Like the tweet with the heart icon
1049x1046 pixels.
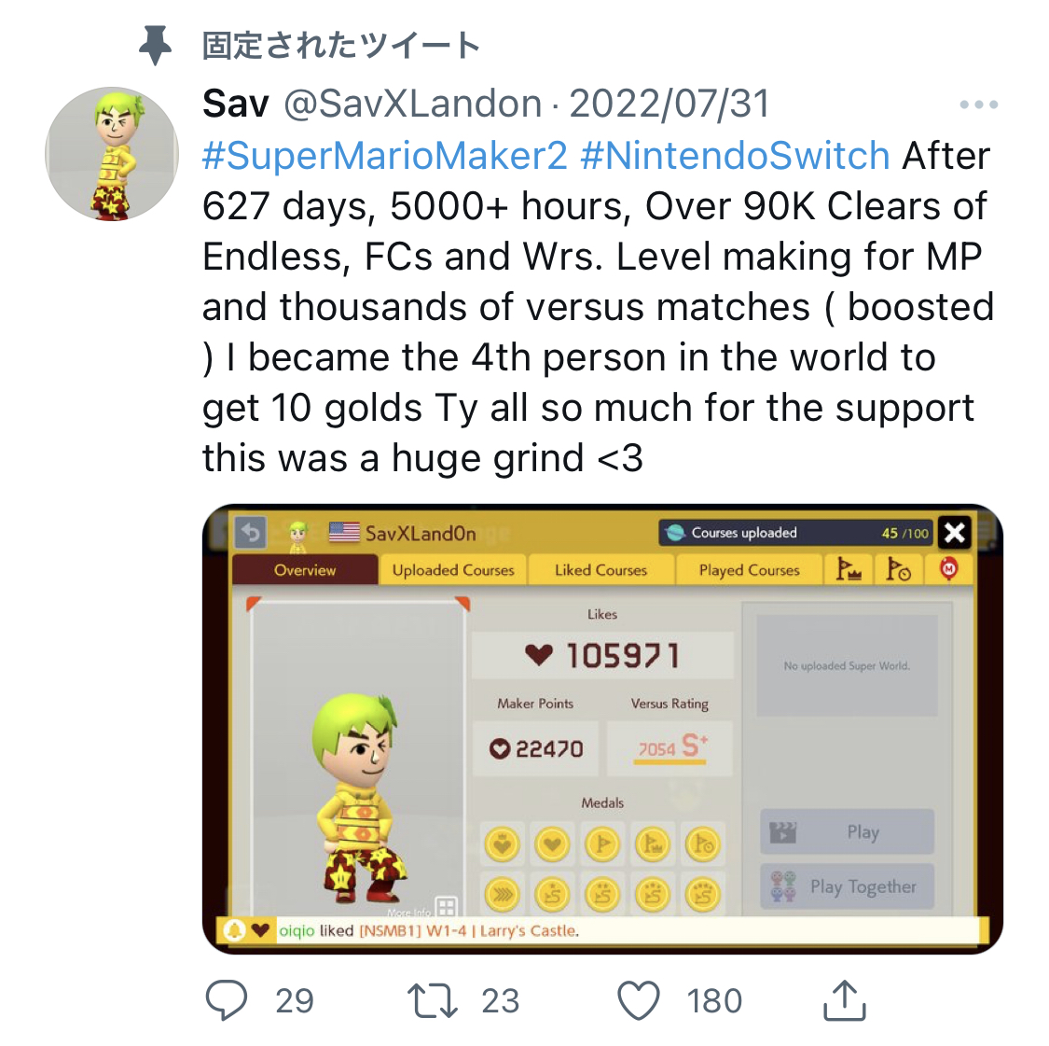tap(638, 1000)
